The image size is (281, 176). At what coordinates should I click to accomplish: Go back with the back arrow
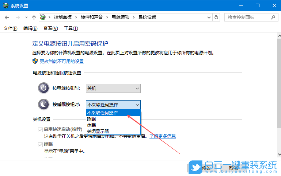[x=7, y=17]
